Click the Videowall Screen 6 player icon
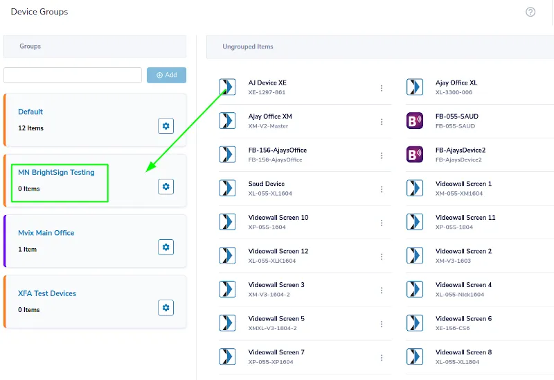 [x=414, y=322]
